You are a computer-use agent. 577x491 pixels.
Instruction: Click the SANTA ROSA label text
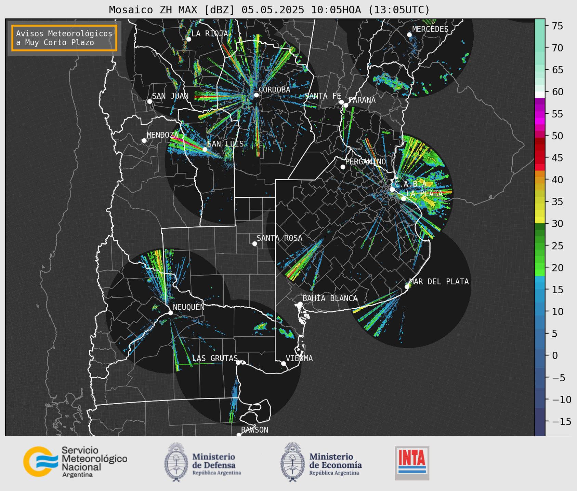(279, 238)
